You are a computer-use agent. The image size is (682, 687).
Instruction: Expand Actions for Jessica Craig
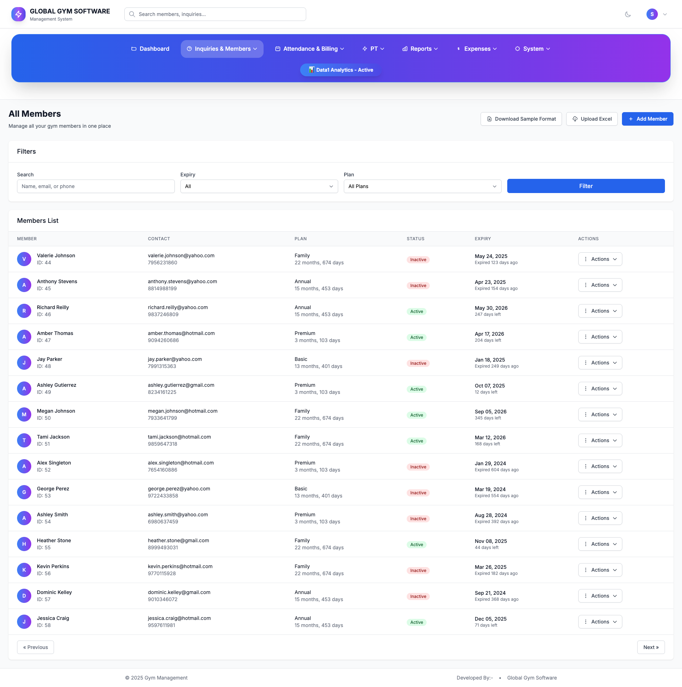click(x=600, y=622)
